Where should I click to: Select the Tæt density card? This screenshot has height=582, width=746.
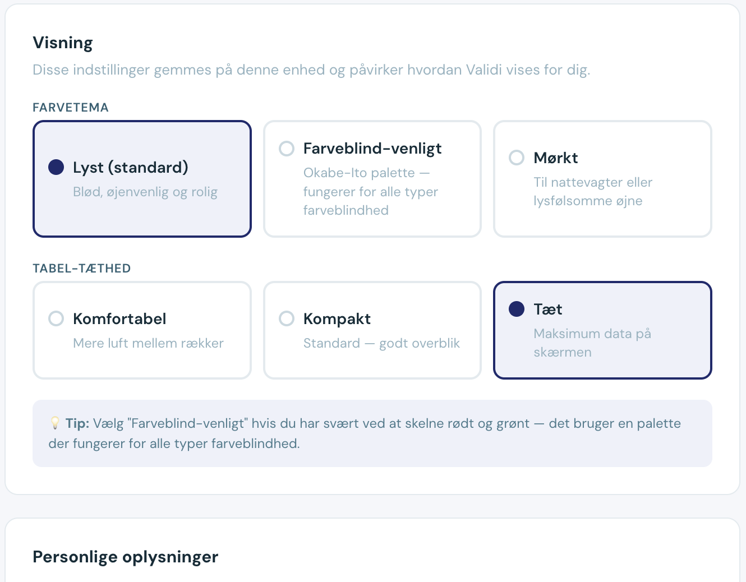point(602,330)
